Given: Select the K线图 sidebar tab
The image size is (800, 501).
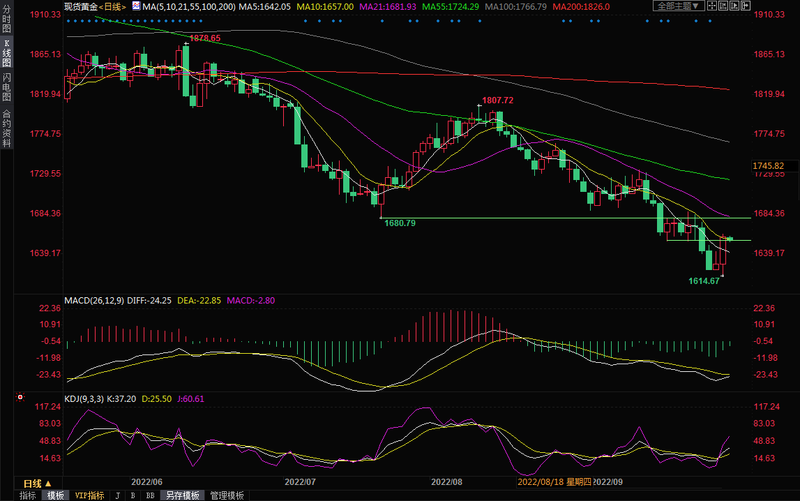Looking at the screenshot, I should [6, 53].
